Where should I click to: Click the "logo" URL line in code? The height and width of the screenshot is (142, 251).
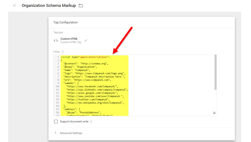(94, 73)
